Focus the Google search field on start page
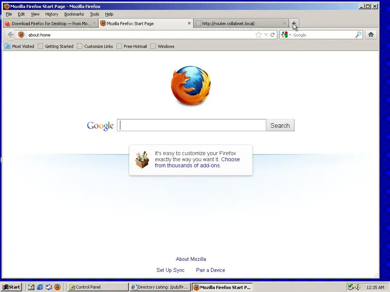 pos(192,125)
